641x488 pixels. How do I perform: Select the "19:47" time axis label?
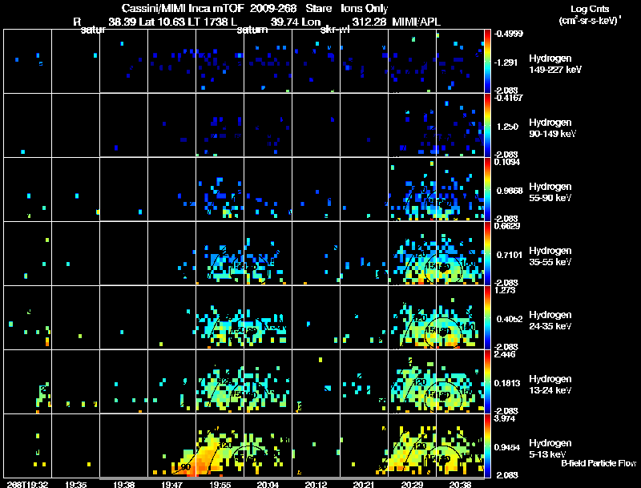171,484
